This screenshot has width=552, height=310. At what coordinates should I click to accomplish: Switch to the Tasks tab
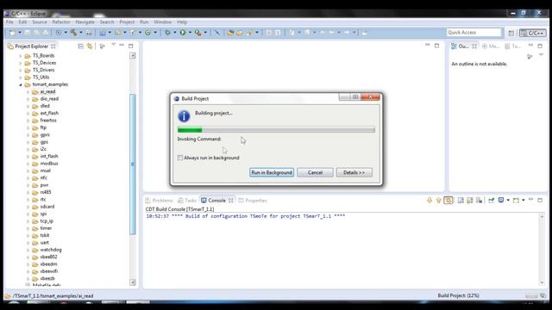(187, 201)
